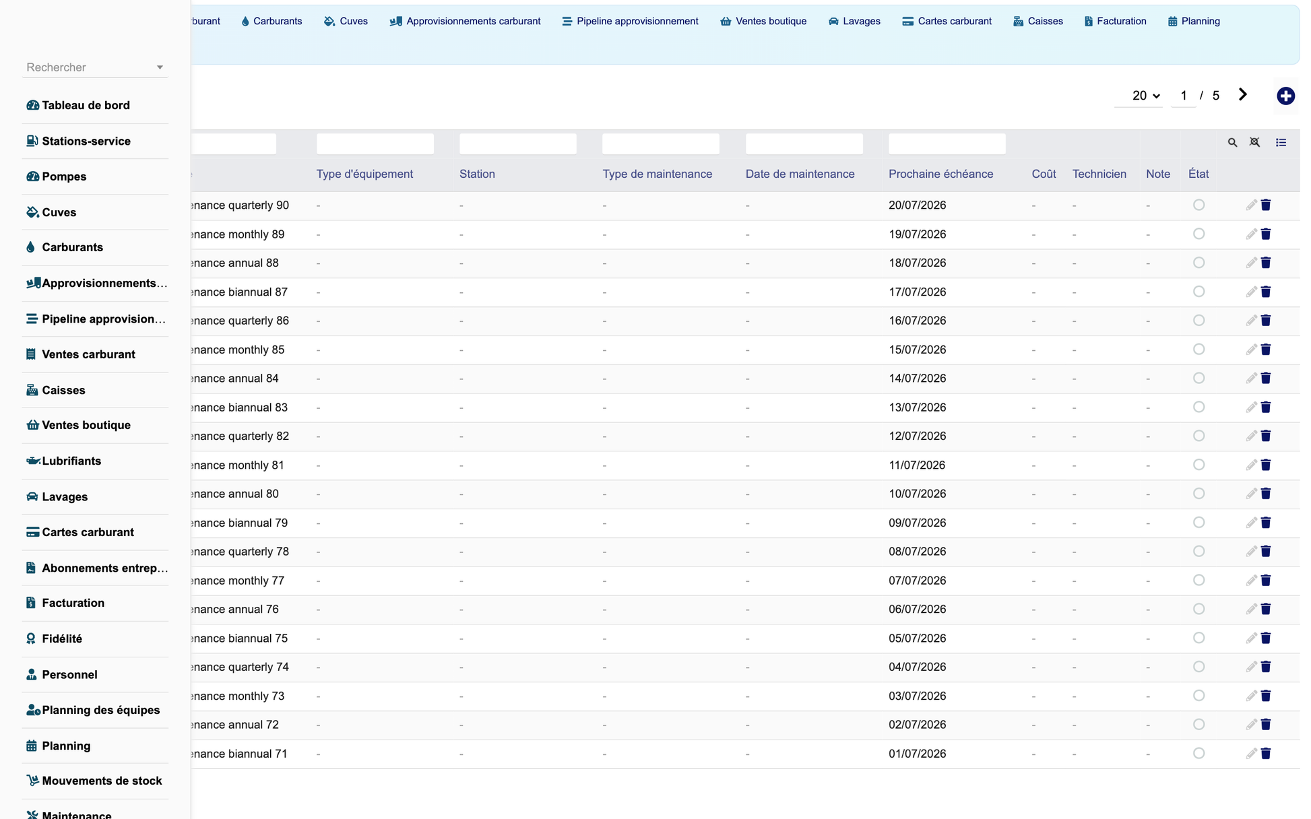Delete the maintenance quarterly 78 row

(x=1266, y=551)
